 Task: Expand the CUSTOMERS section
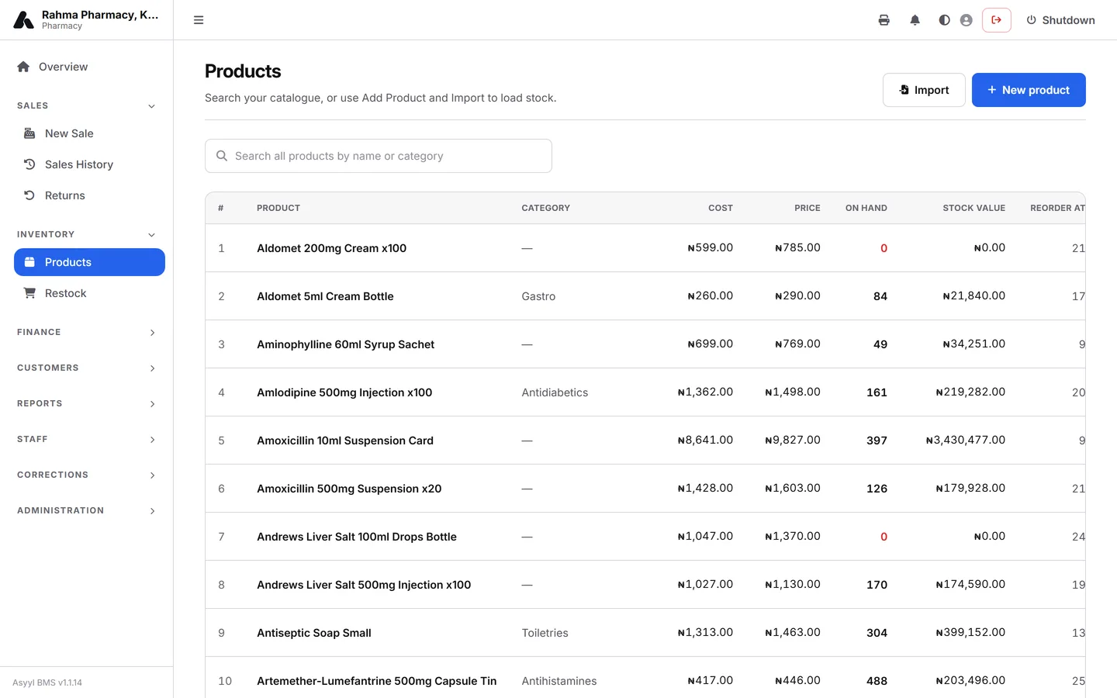(x=86, y=368)
